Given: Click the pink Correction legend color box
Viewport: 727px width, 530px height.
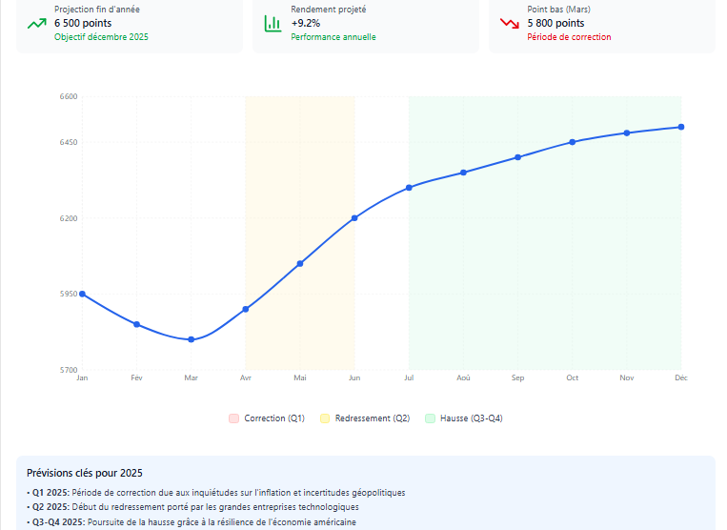Looking at the screenshot, I should pos(234,418).
